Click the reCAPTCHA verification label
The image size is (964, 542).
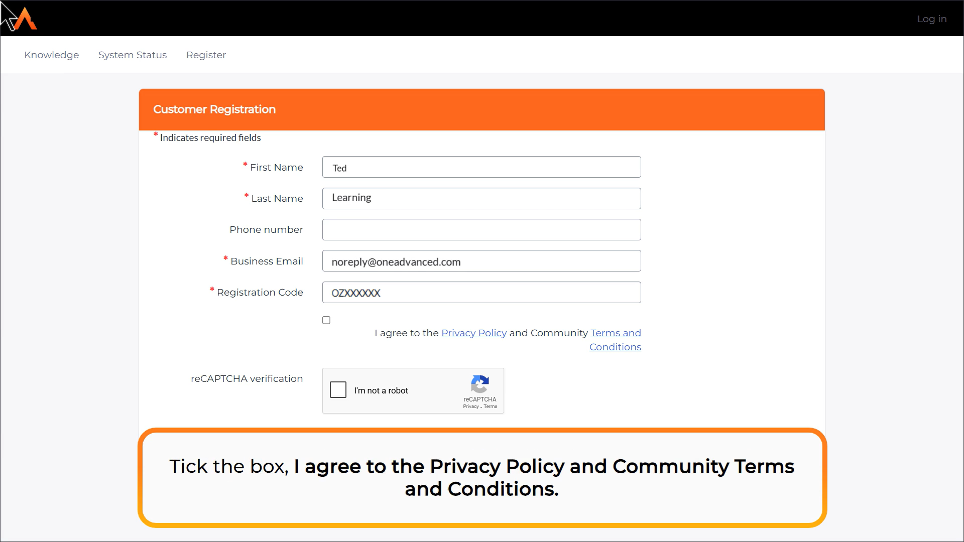click(x=247, y=379)
